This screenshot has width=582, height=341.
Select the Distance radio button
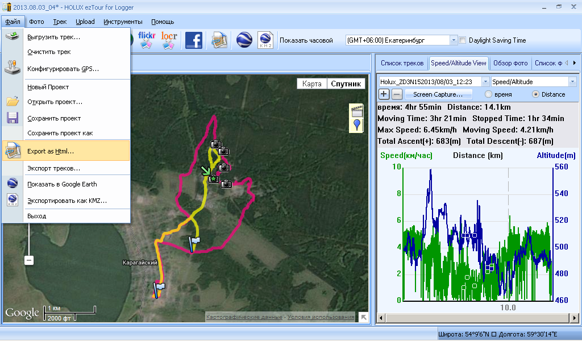pos(535,94)
